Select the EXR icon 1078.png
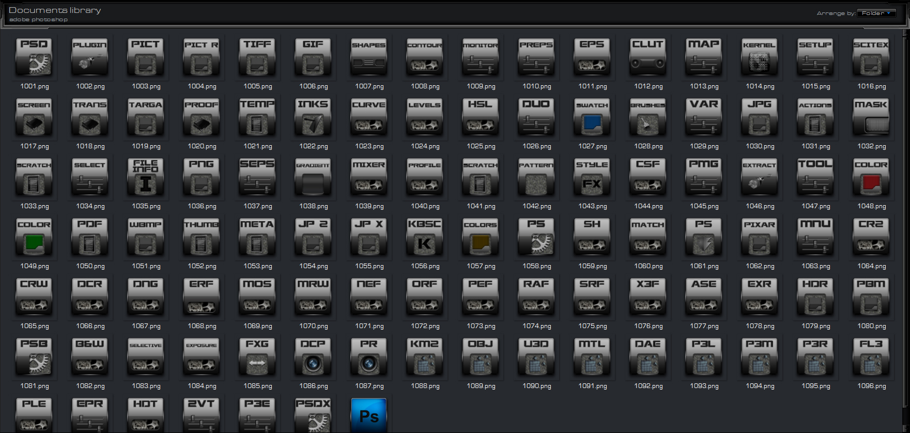This screenshot has height=433, width=910. 760,297
